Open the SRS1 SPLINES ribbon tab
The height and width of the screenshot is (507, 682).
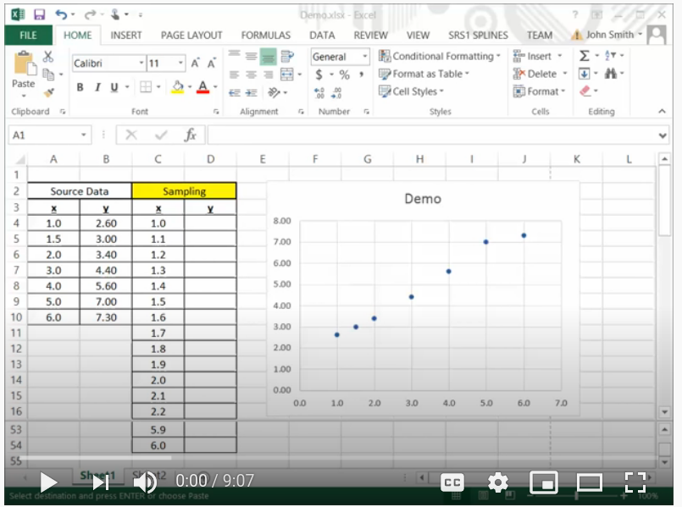point(478,36)
